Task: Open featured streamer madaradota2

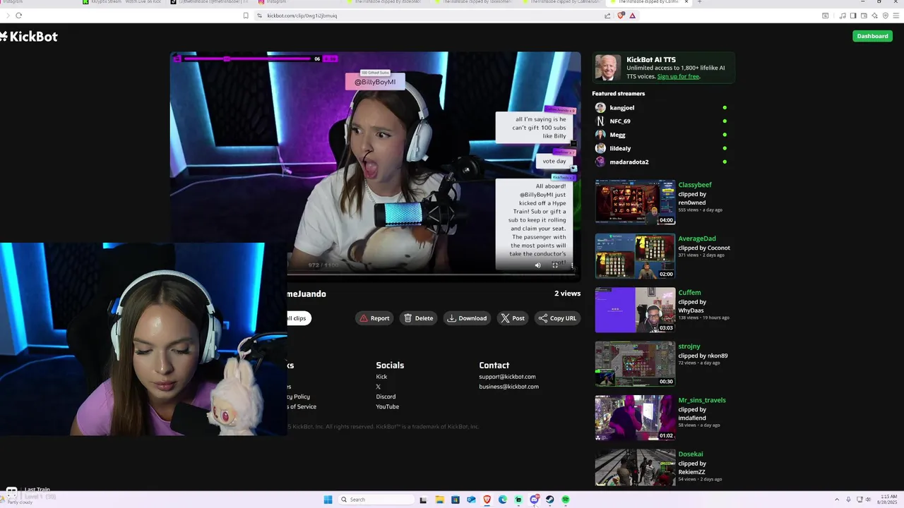Action: click(629, 162)
